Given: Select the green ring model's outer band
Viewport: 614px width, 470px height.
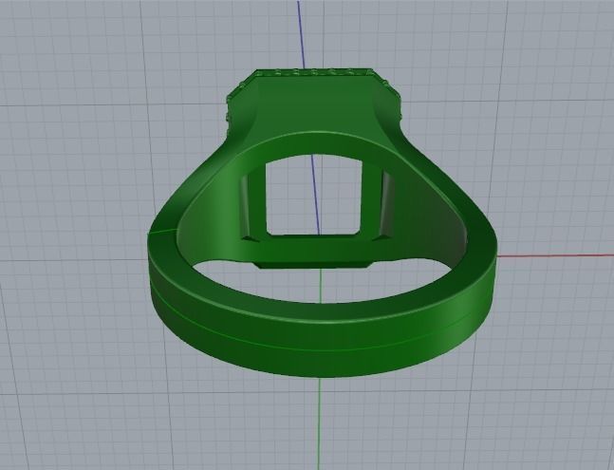Looking at the screenshot, I should point(321,337).
